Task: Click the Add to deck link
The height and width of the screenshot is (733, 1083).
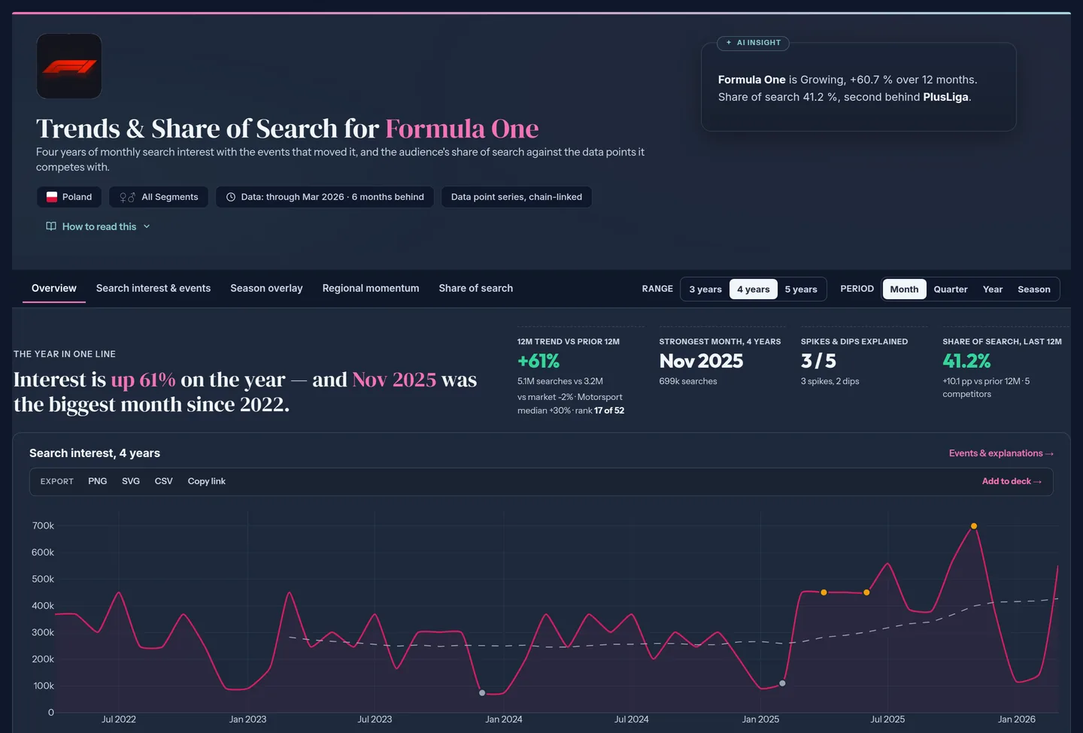Action: pos(1012,481)
